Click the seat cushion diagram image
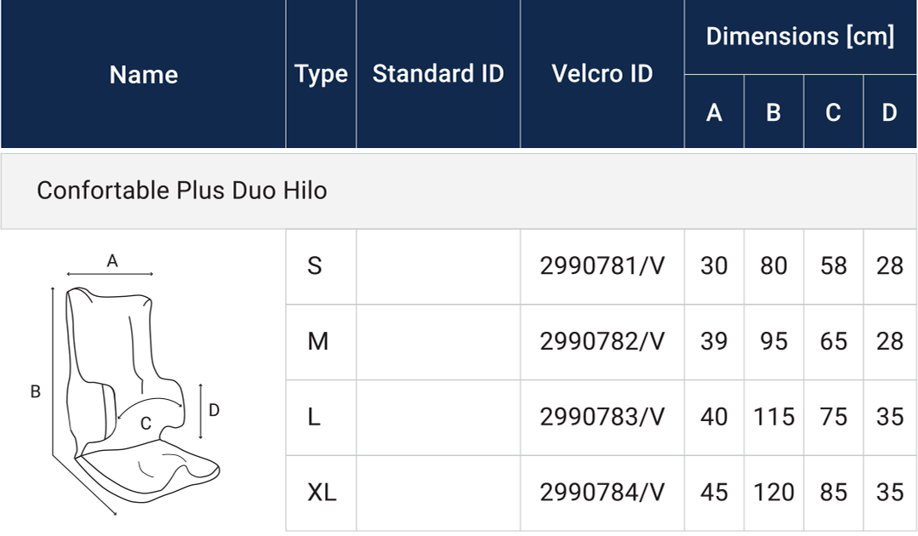918x536 pixels. (x=136, y=383)
